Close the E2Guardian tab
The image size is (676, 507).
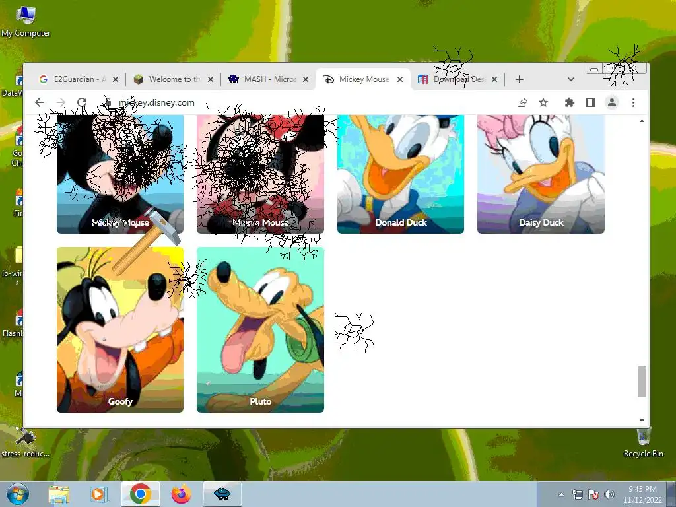point(116,79)
